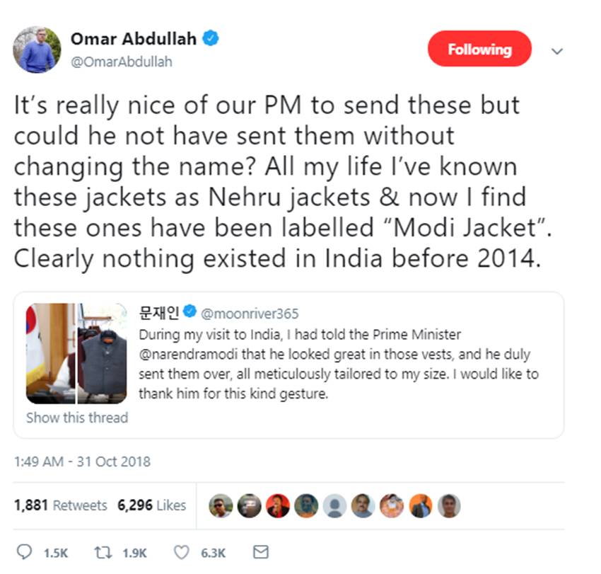
Task: View the 1,881 Retweets list
Action: (x=61, y=505)
